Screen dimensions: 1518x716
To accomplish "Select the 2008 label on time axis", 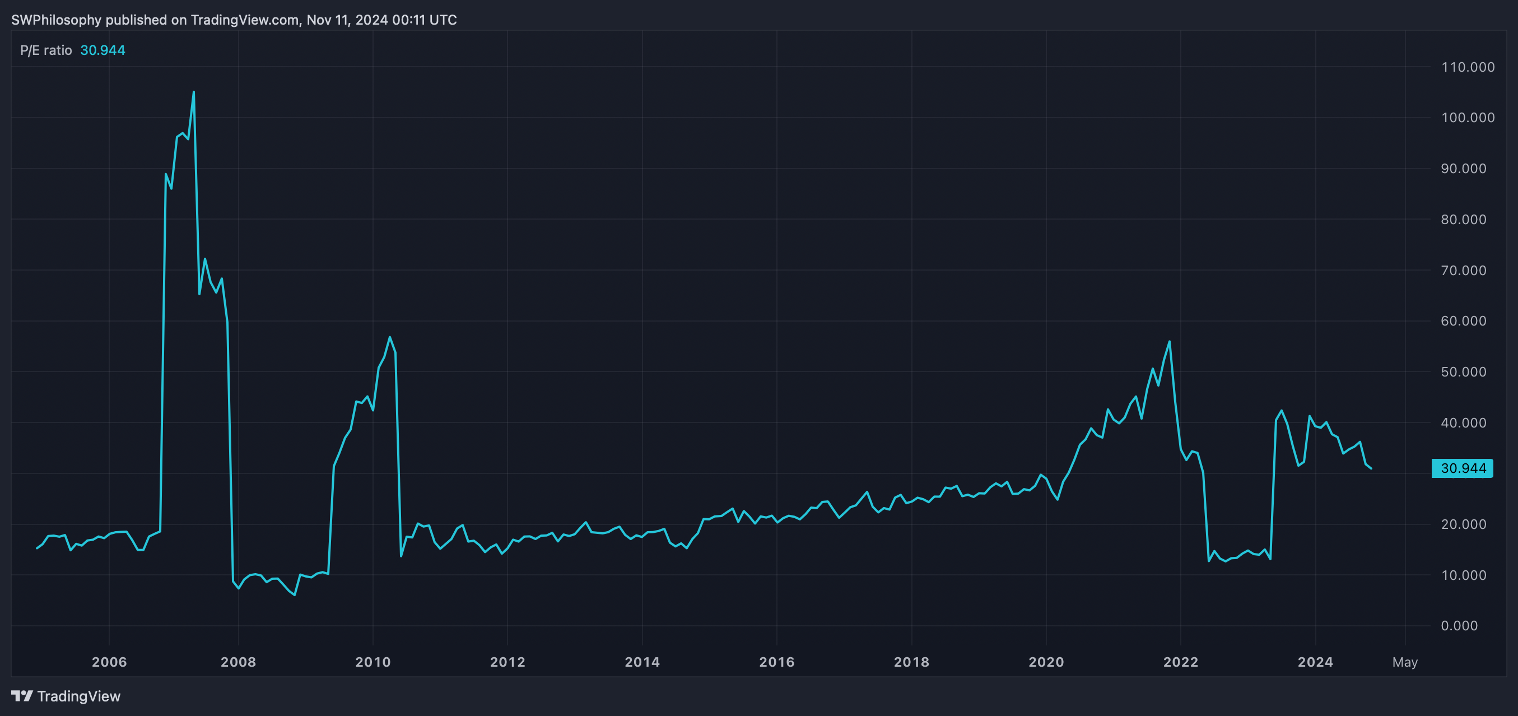I will [x=238, y=662].
